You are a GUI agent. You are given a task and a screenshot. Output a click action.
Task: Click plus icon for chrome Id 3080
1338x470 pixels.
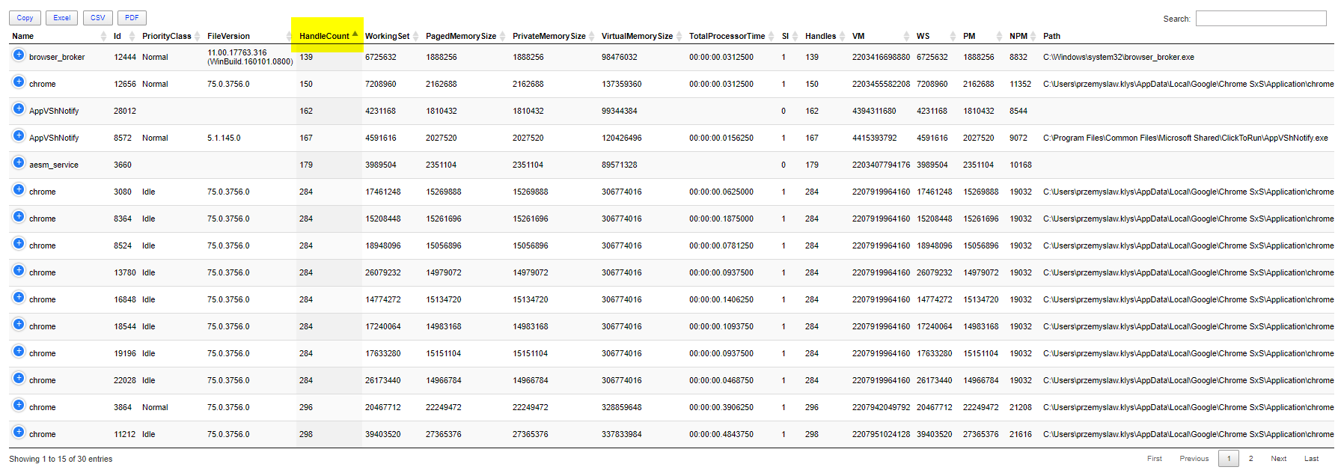[19, 189]
